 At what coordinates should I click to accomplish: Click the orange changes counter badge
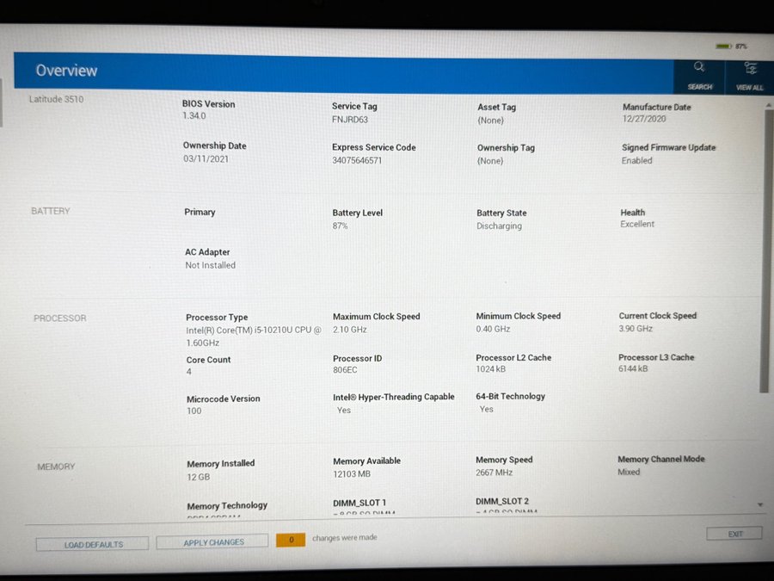[x=291, y=540]
